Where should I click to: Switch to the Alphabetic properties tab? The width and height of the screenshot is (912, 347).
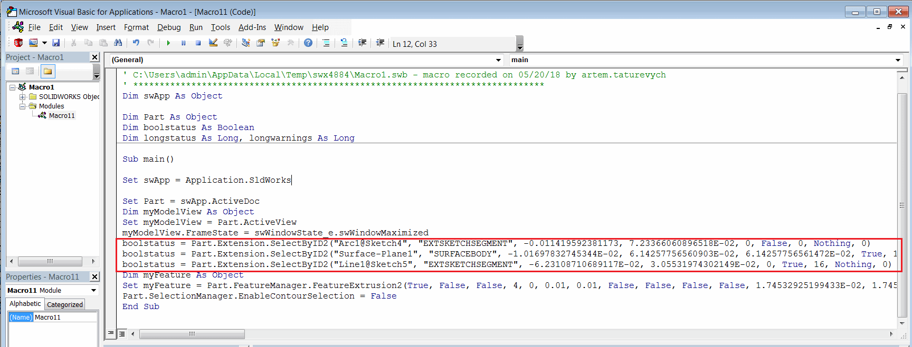[x=25, y=304]
